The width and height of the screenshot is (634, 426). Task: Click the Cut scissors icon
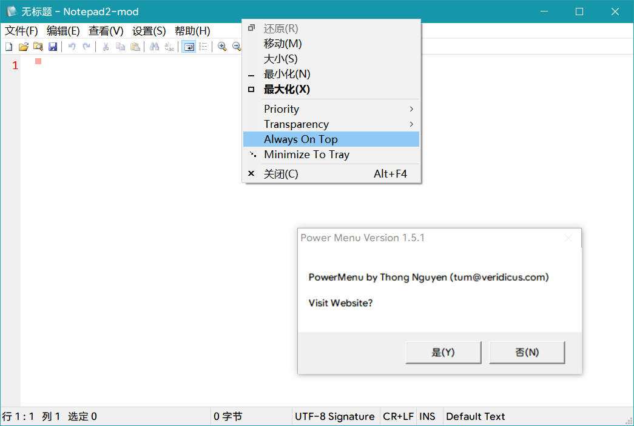pos(106,47)
